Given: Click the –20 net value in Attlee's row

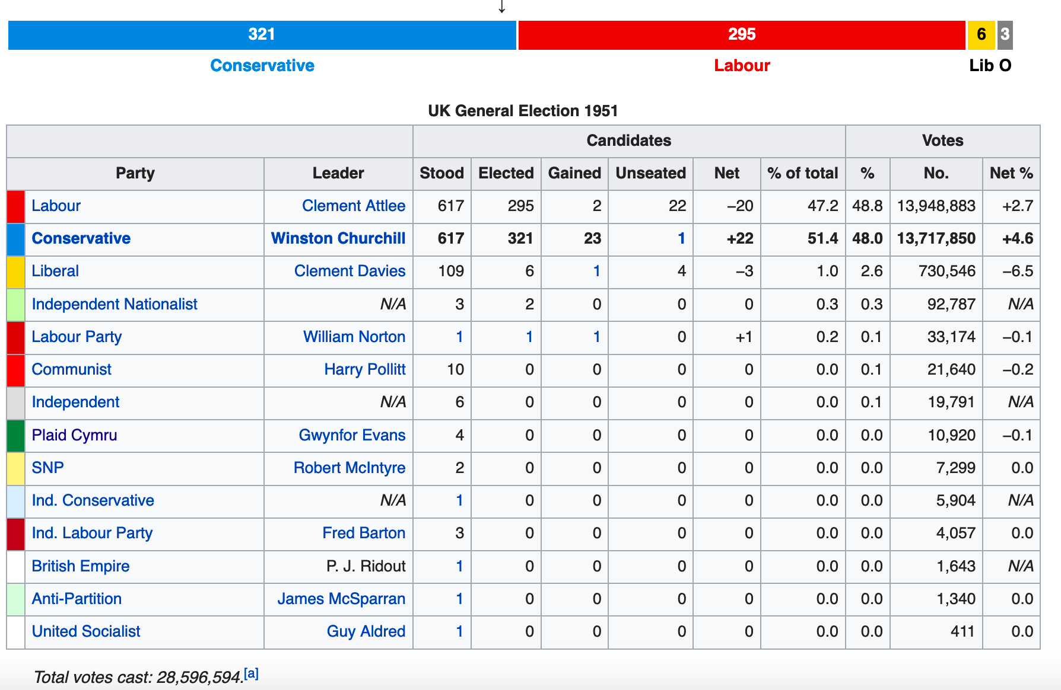Looking at the screenshot, I should point(740,206).
